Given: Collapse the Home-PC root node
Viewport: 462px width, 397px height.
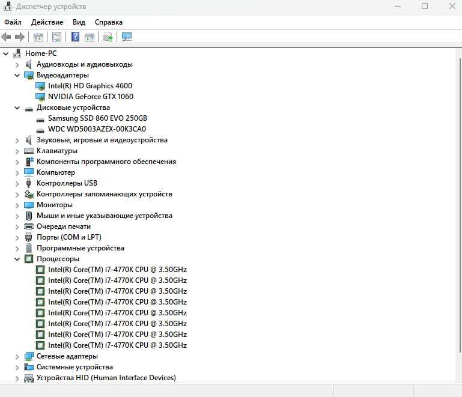Looking at the screenshot, I should point(5,53).
